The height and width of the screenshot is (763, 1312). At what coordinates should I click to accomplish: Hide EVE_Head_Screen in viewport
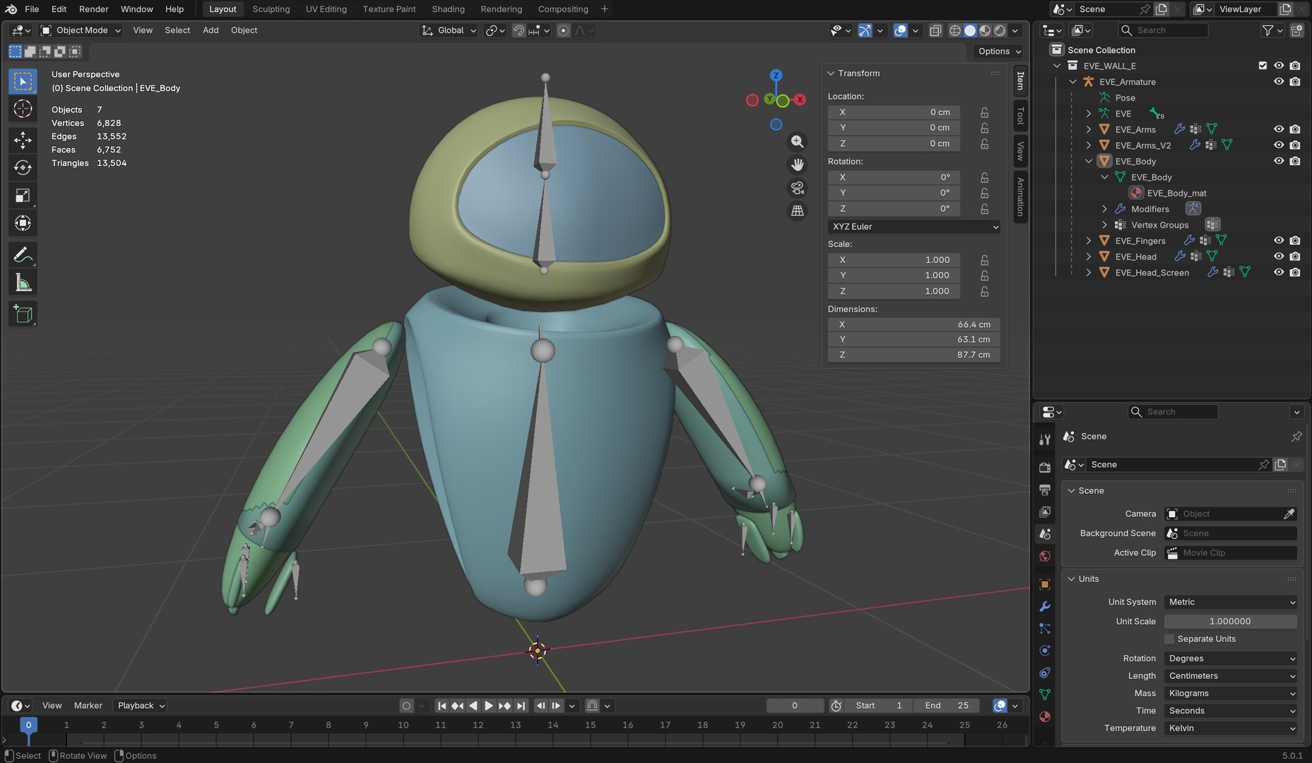[x=1279, y=272]
